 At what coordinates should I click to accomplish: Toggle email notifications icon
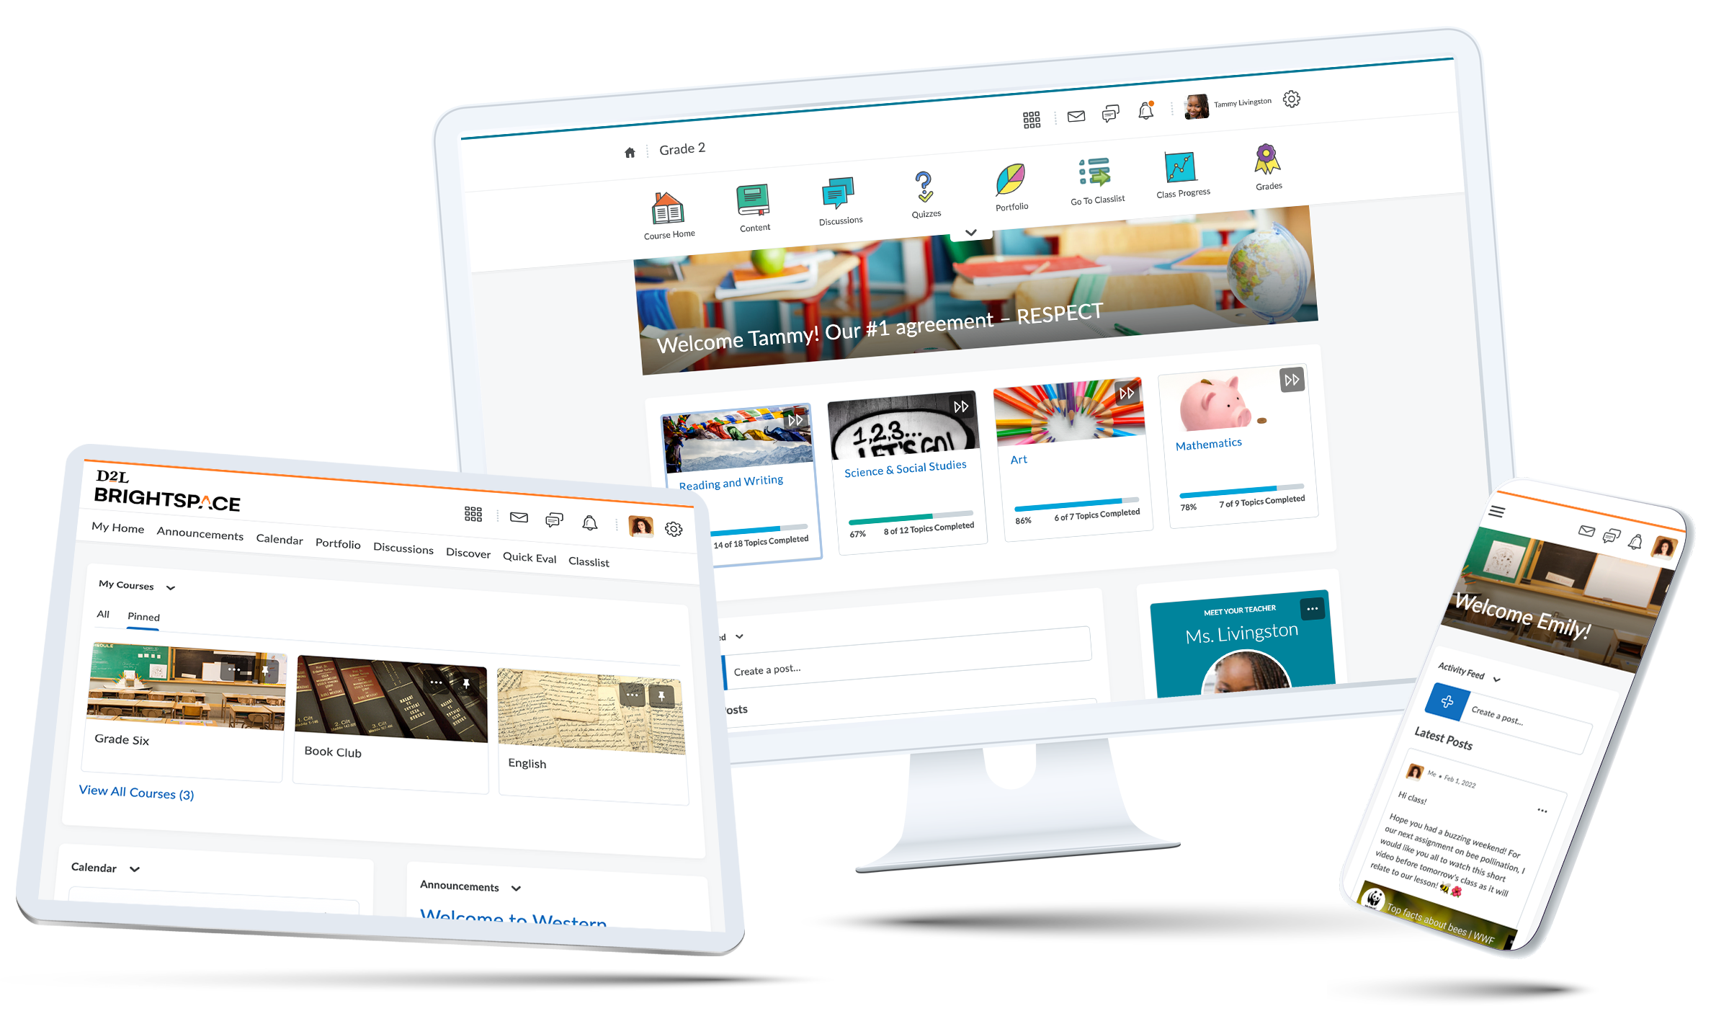(1076, 115)
